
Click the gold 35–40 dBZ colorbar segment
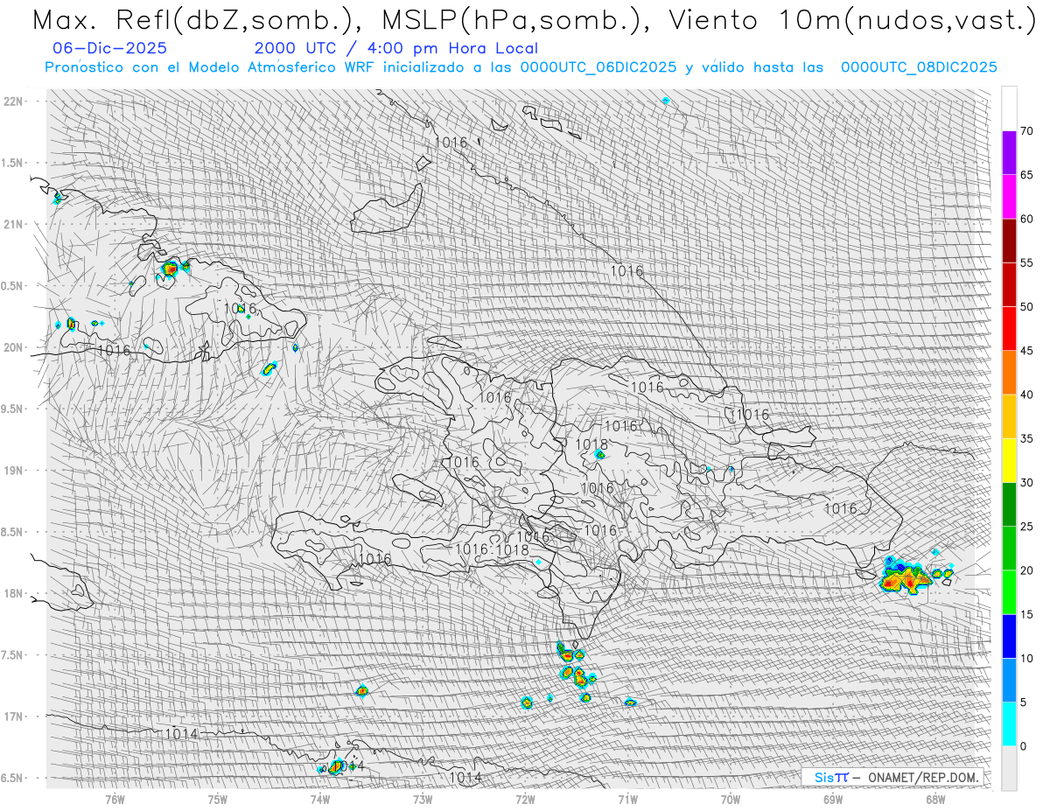[1009, 416]
